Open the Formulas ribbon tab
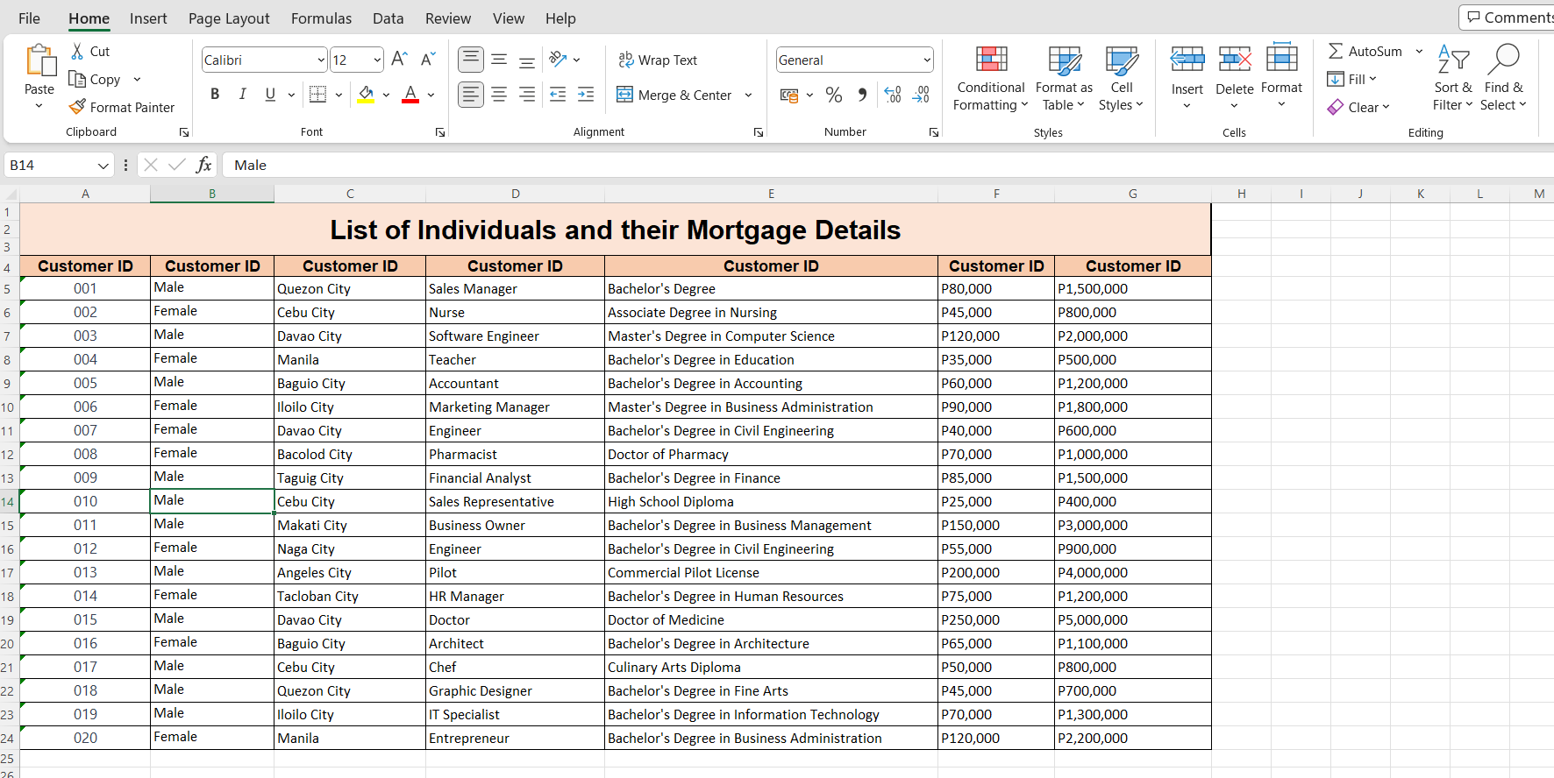1554x778 pixels. [321, 18]
